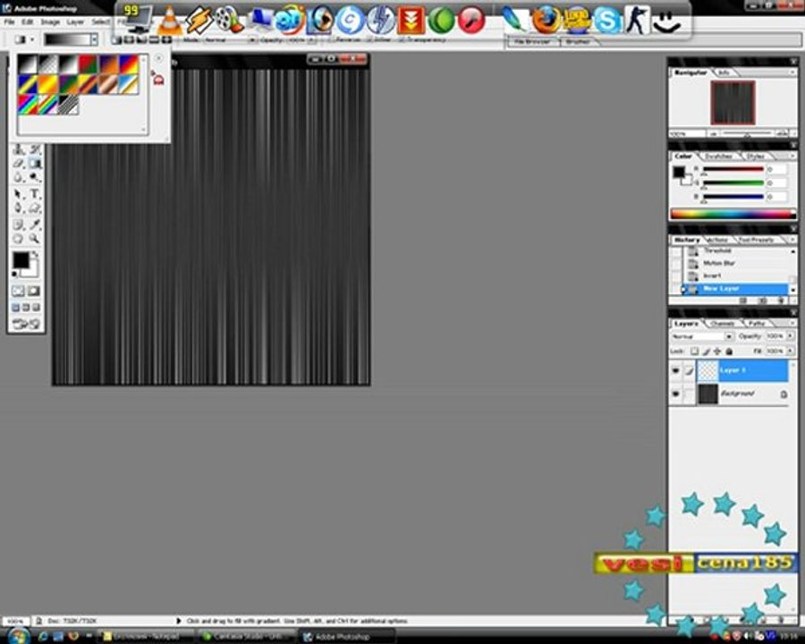
Task: Select the Zoom magnifier tool
Action: [34, 238]
